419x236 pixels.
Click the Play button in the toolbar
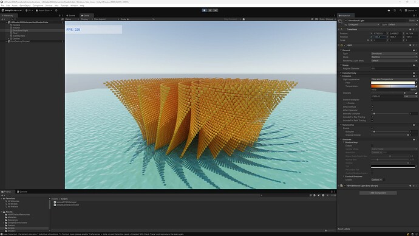point(205,10)
